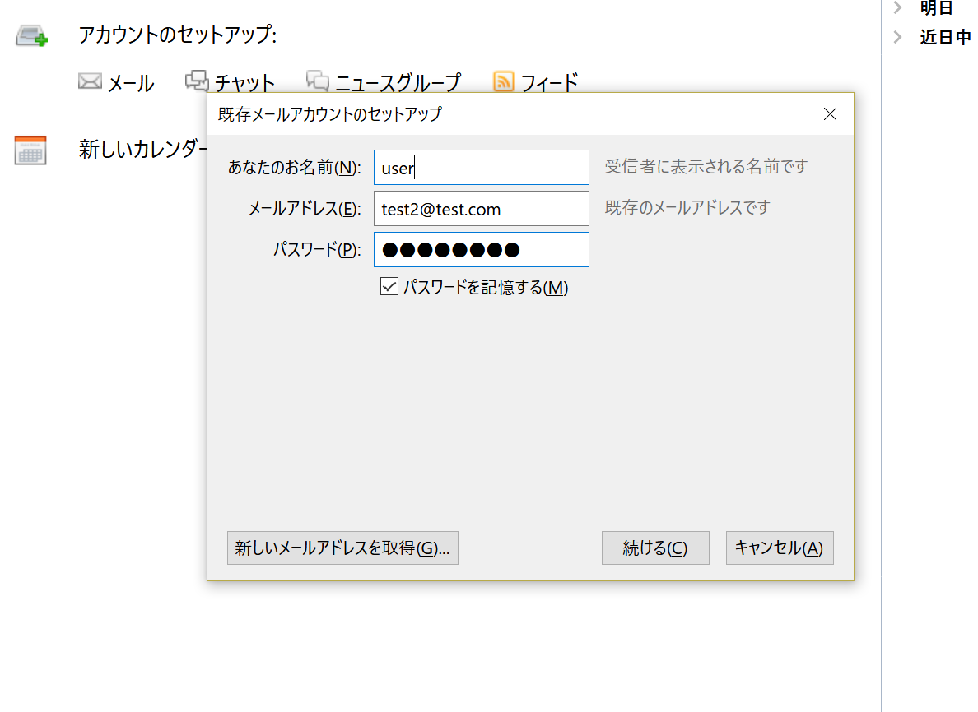The height and width of the screenshot is (712, 978).
Task: Click 新しいメールアドレスを取得 button
Action: (x=342, y=548)
